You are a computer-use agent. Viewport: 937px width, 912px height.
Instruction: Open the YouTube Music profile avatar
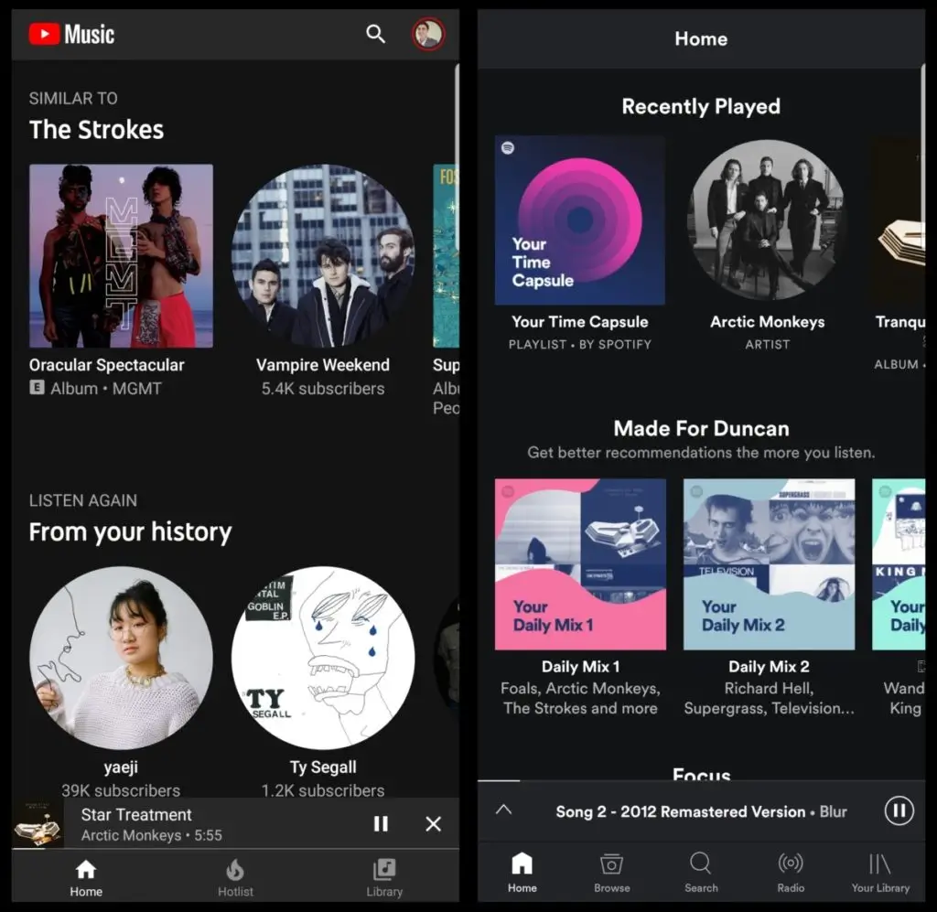(427, 35)
